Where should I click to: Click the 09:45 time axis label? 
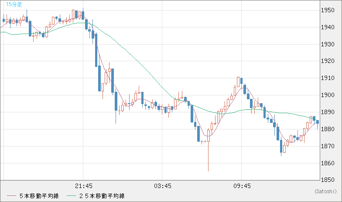[242, 186]
